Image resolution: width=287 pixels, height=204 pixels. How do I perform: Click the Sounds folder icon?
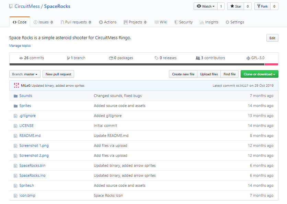tap(15, 96)
